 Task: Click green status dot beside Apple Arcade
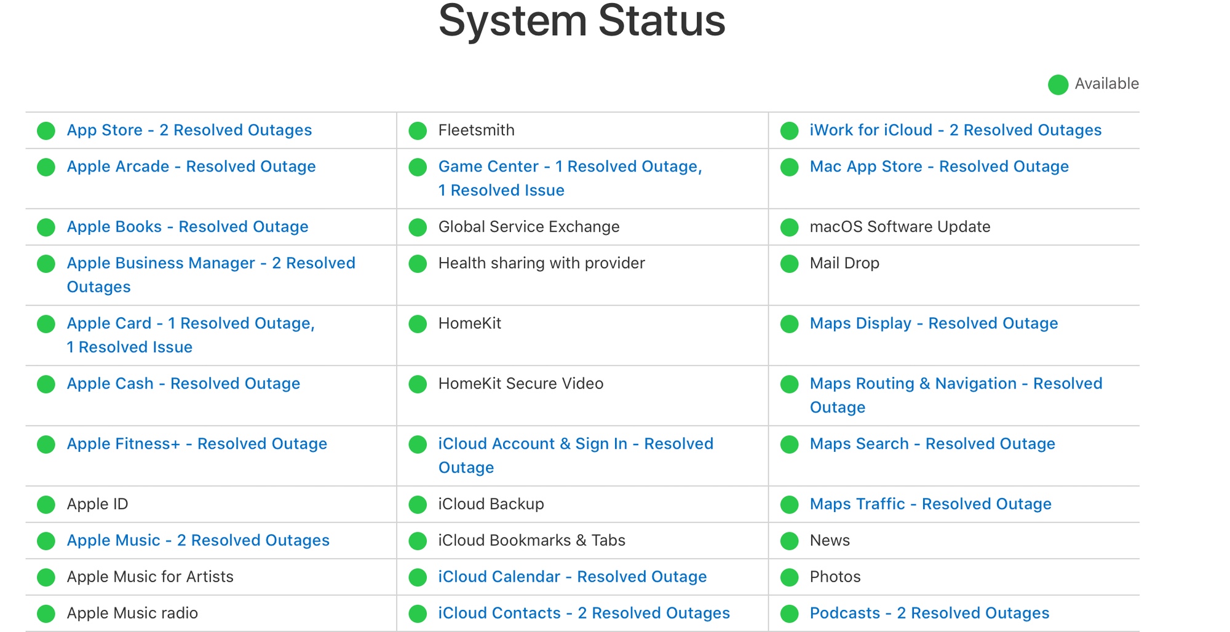point(46,167)
